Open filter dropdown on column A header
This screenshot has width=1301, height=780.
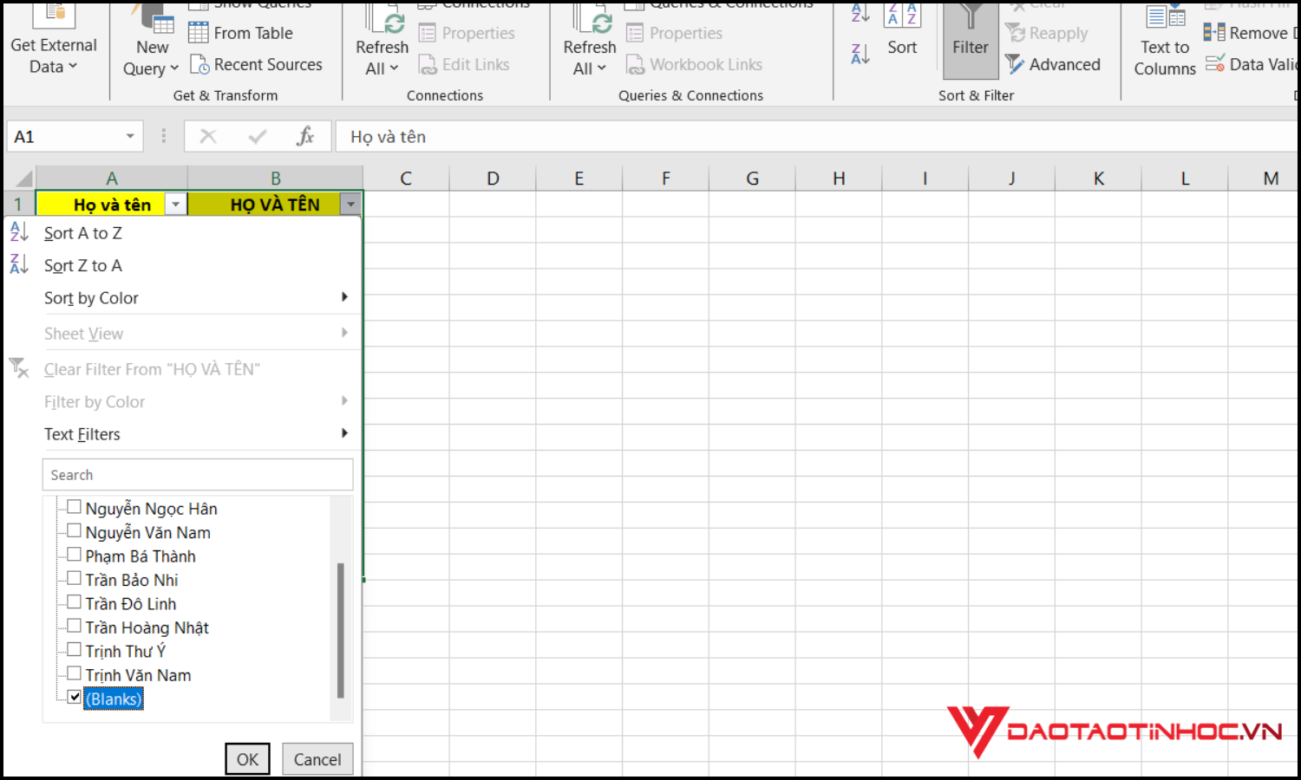175,205
